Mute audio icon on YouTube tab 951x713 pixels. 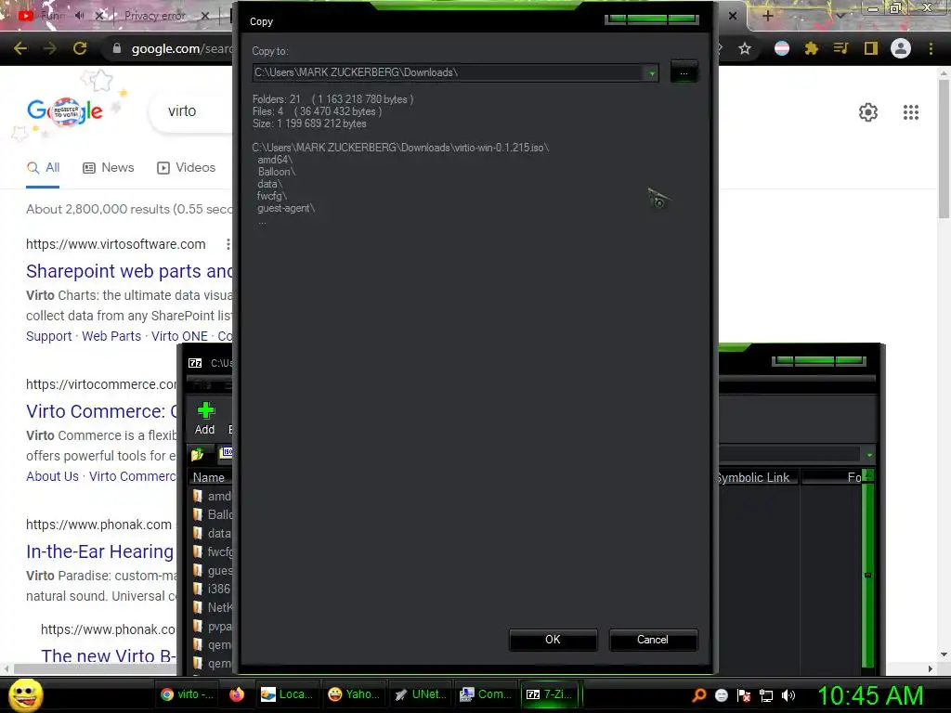point(80,16)
